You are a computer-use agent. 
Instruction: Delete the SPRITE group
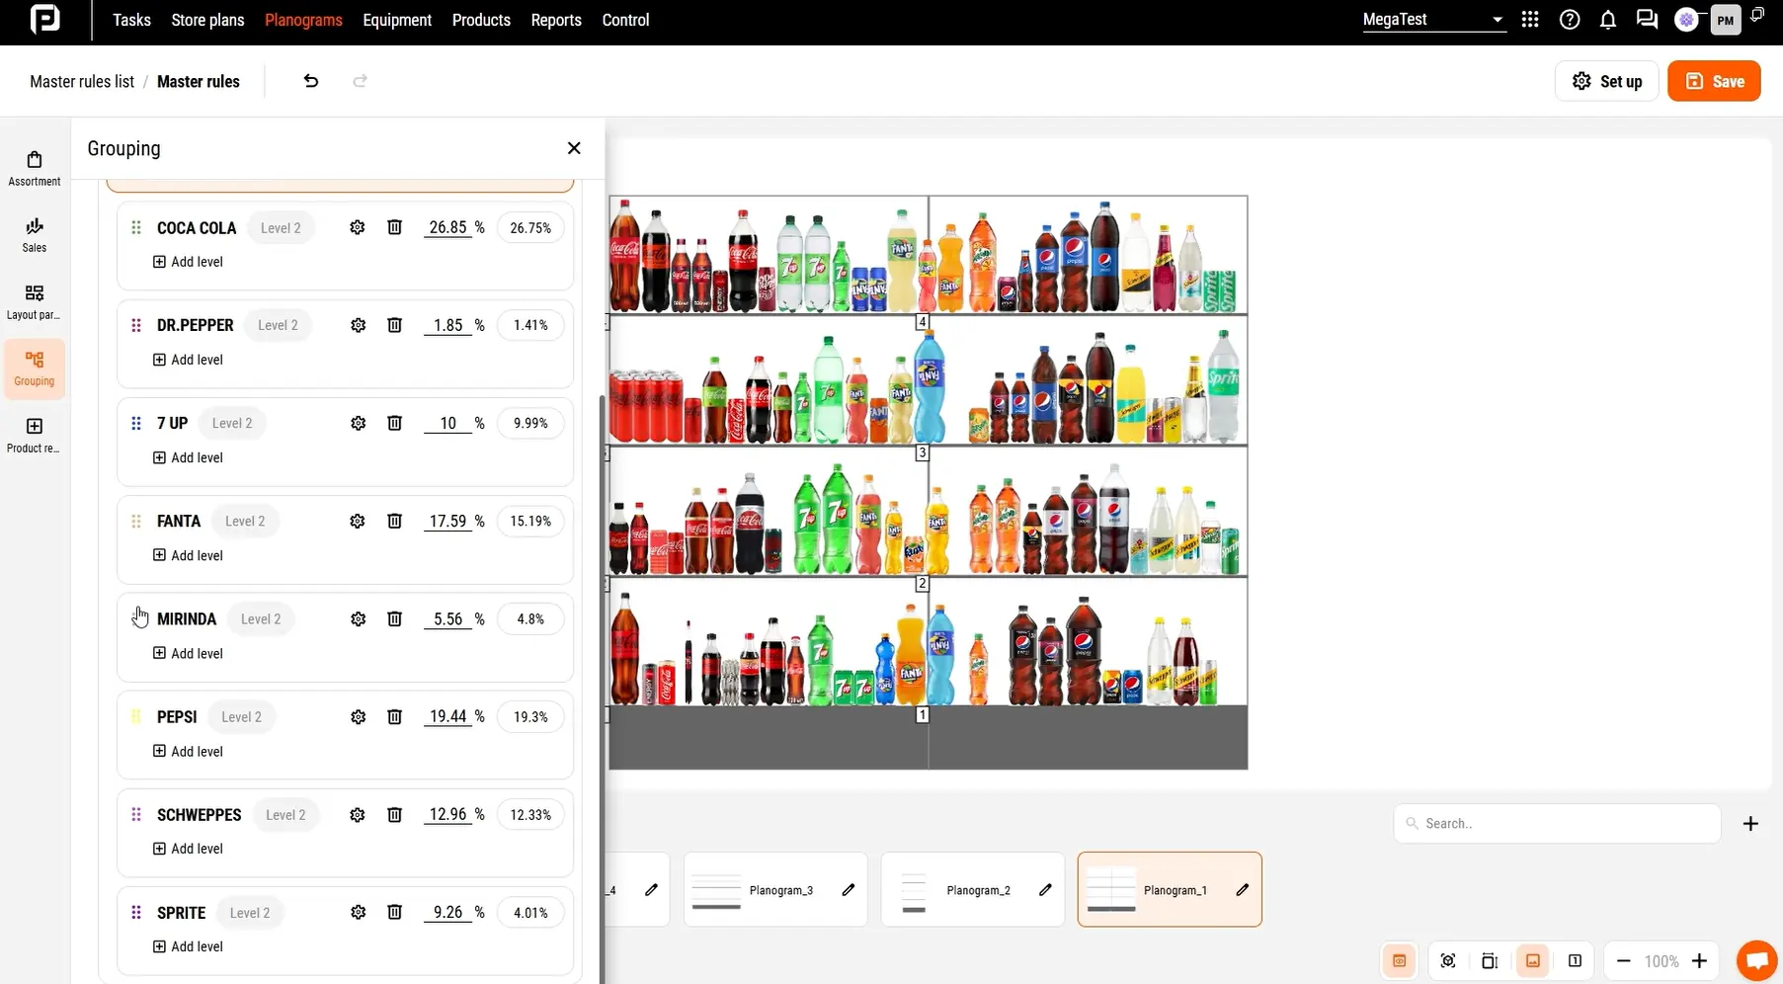pyautogui.click(x=394, y=912)
